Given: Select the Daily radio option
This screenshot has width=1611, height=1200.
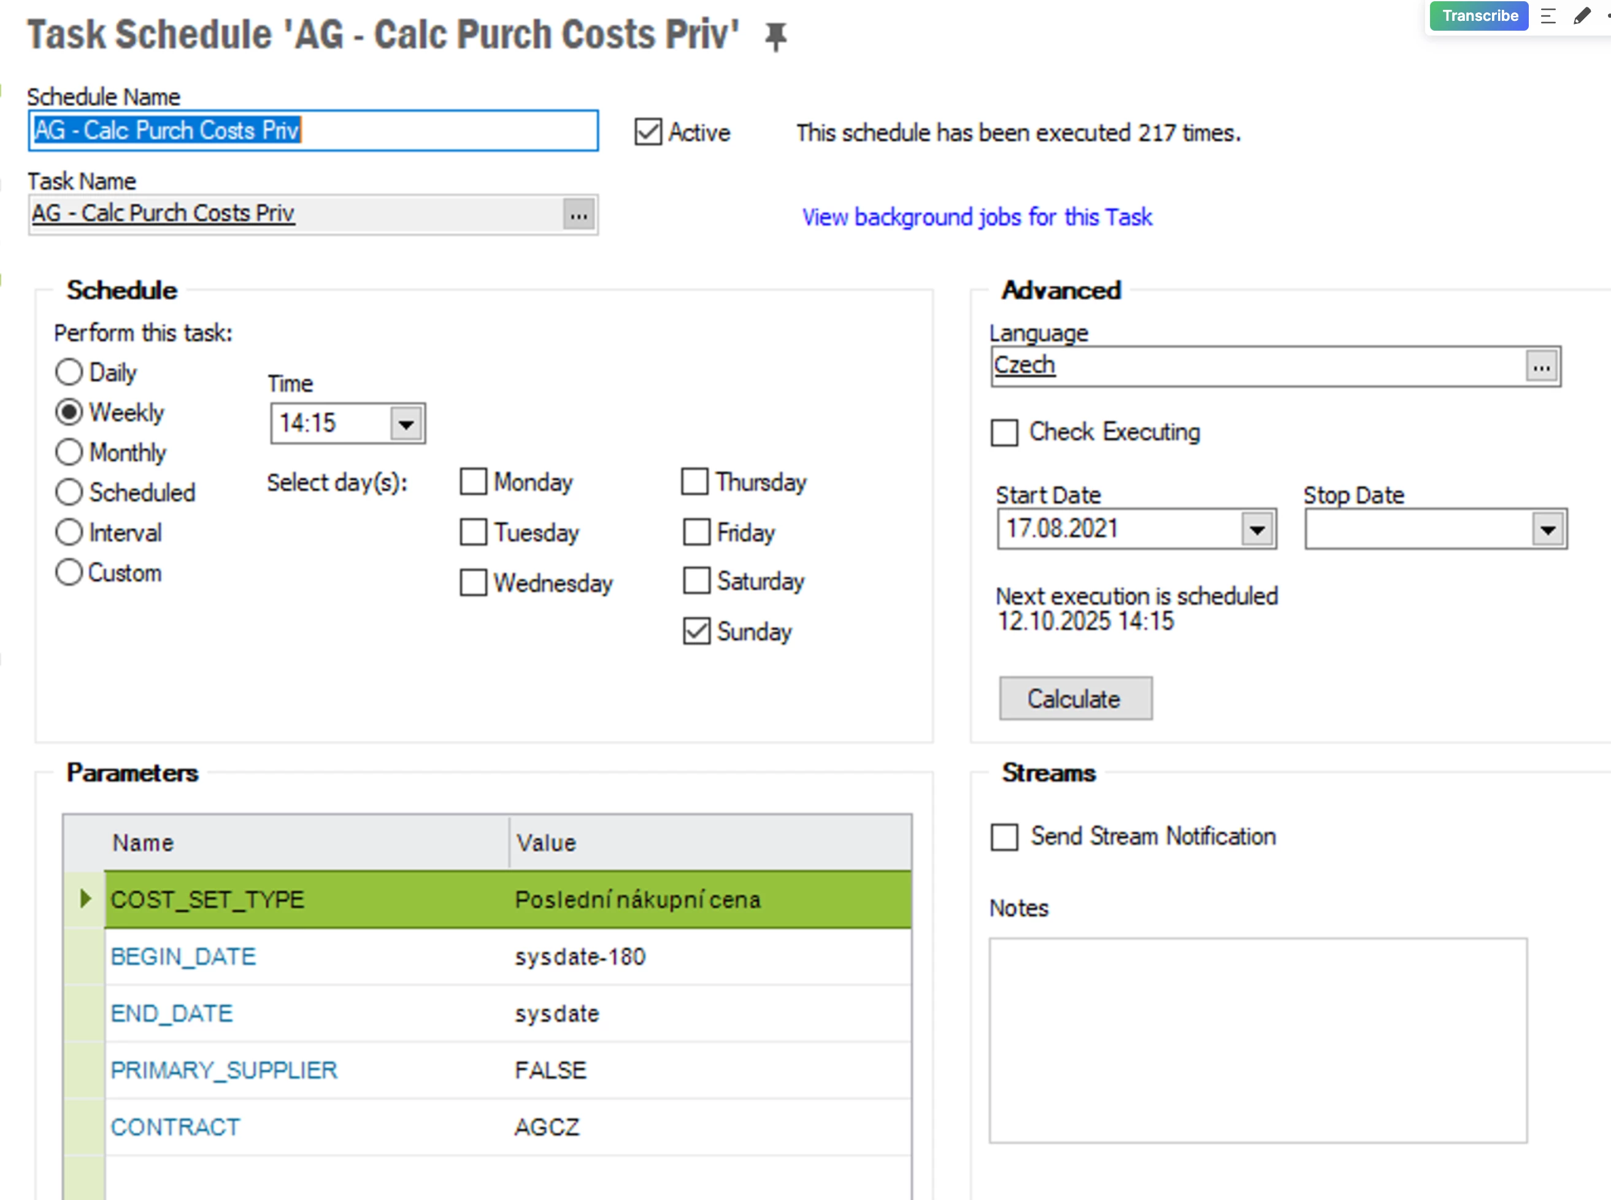Looking at the screenshot, I should [x=69, y=372].
